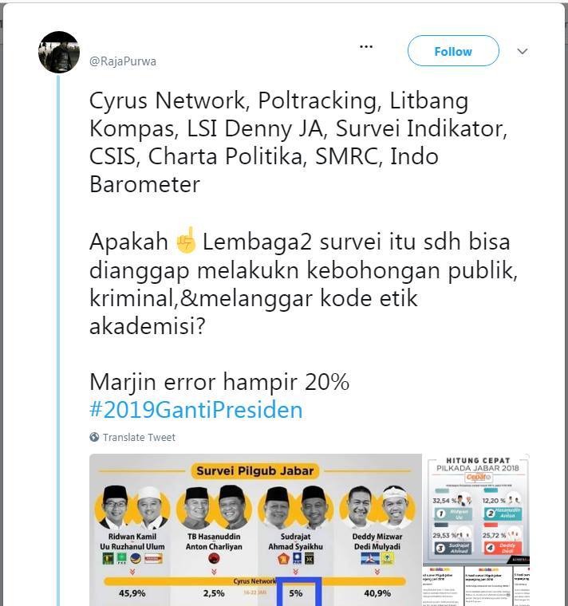Open the Hitung Cepat Pilkada Jabar image
Screen dimensions: 568x606
click(x=476, y=509)
